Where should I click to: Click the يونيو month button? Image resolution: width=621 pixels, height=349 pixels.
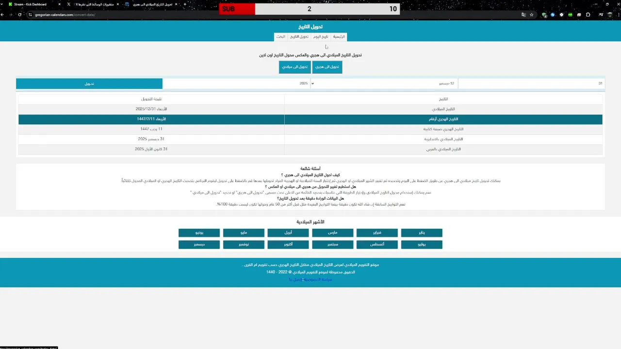pyautogui.click(x=199, y=233)
